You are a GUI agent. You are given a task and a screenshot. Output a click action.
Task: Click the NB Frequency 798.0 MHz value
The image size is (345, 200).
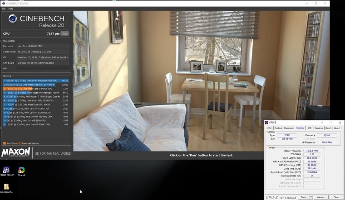coord(327,143)
